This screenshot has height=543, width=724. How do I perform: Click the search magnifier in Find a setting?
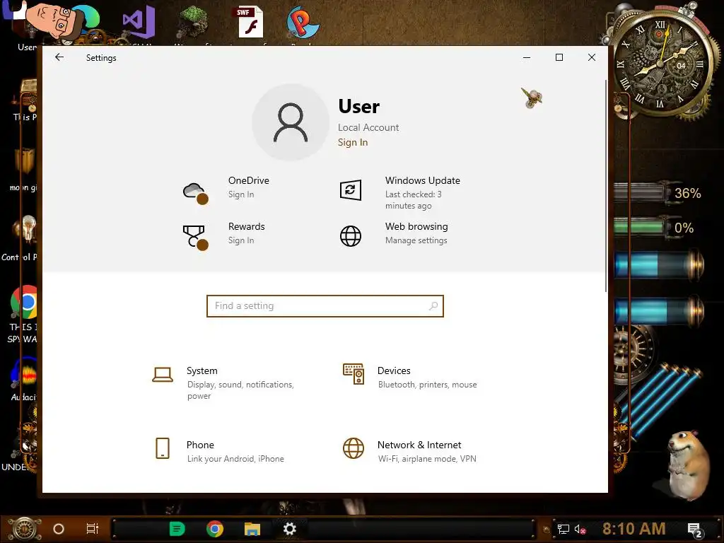[x=433, y=305]
